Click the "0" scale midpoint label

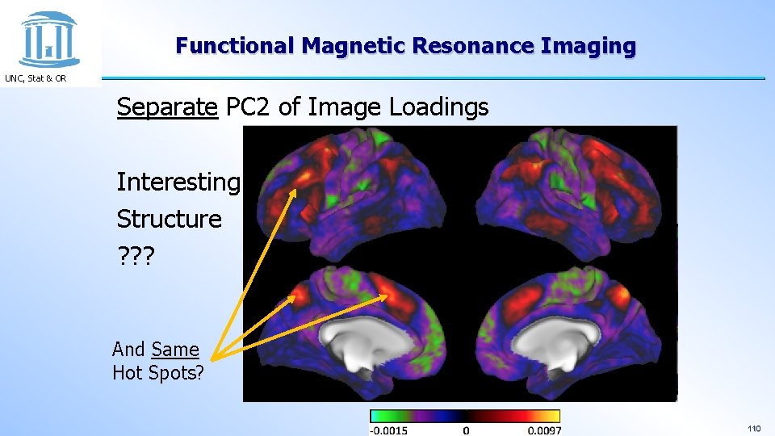[466, 430]
